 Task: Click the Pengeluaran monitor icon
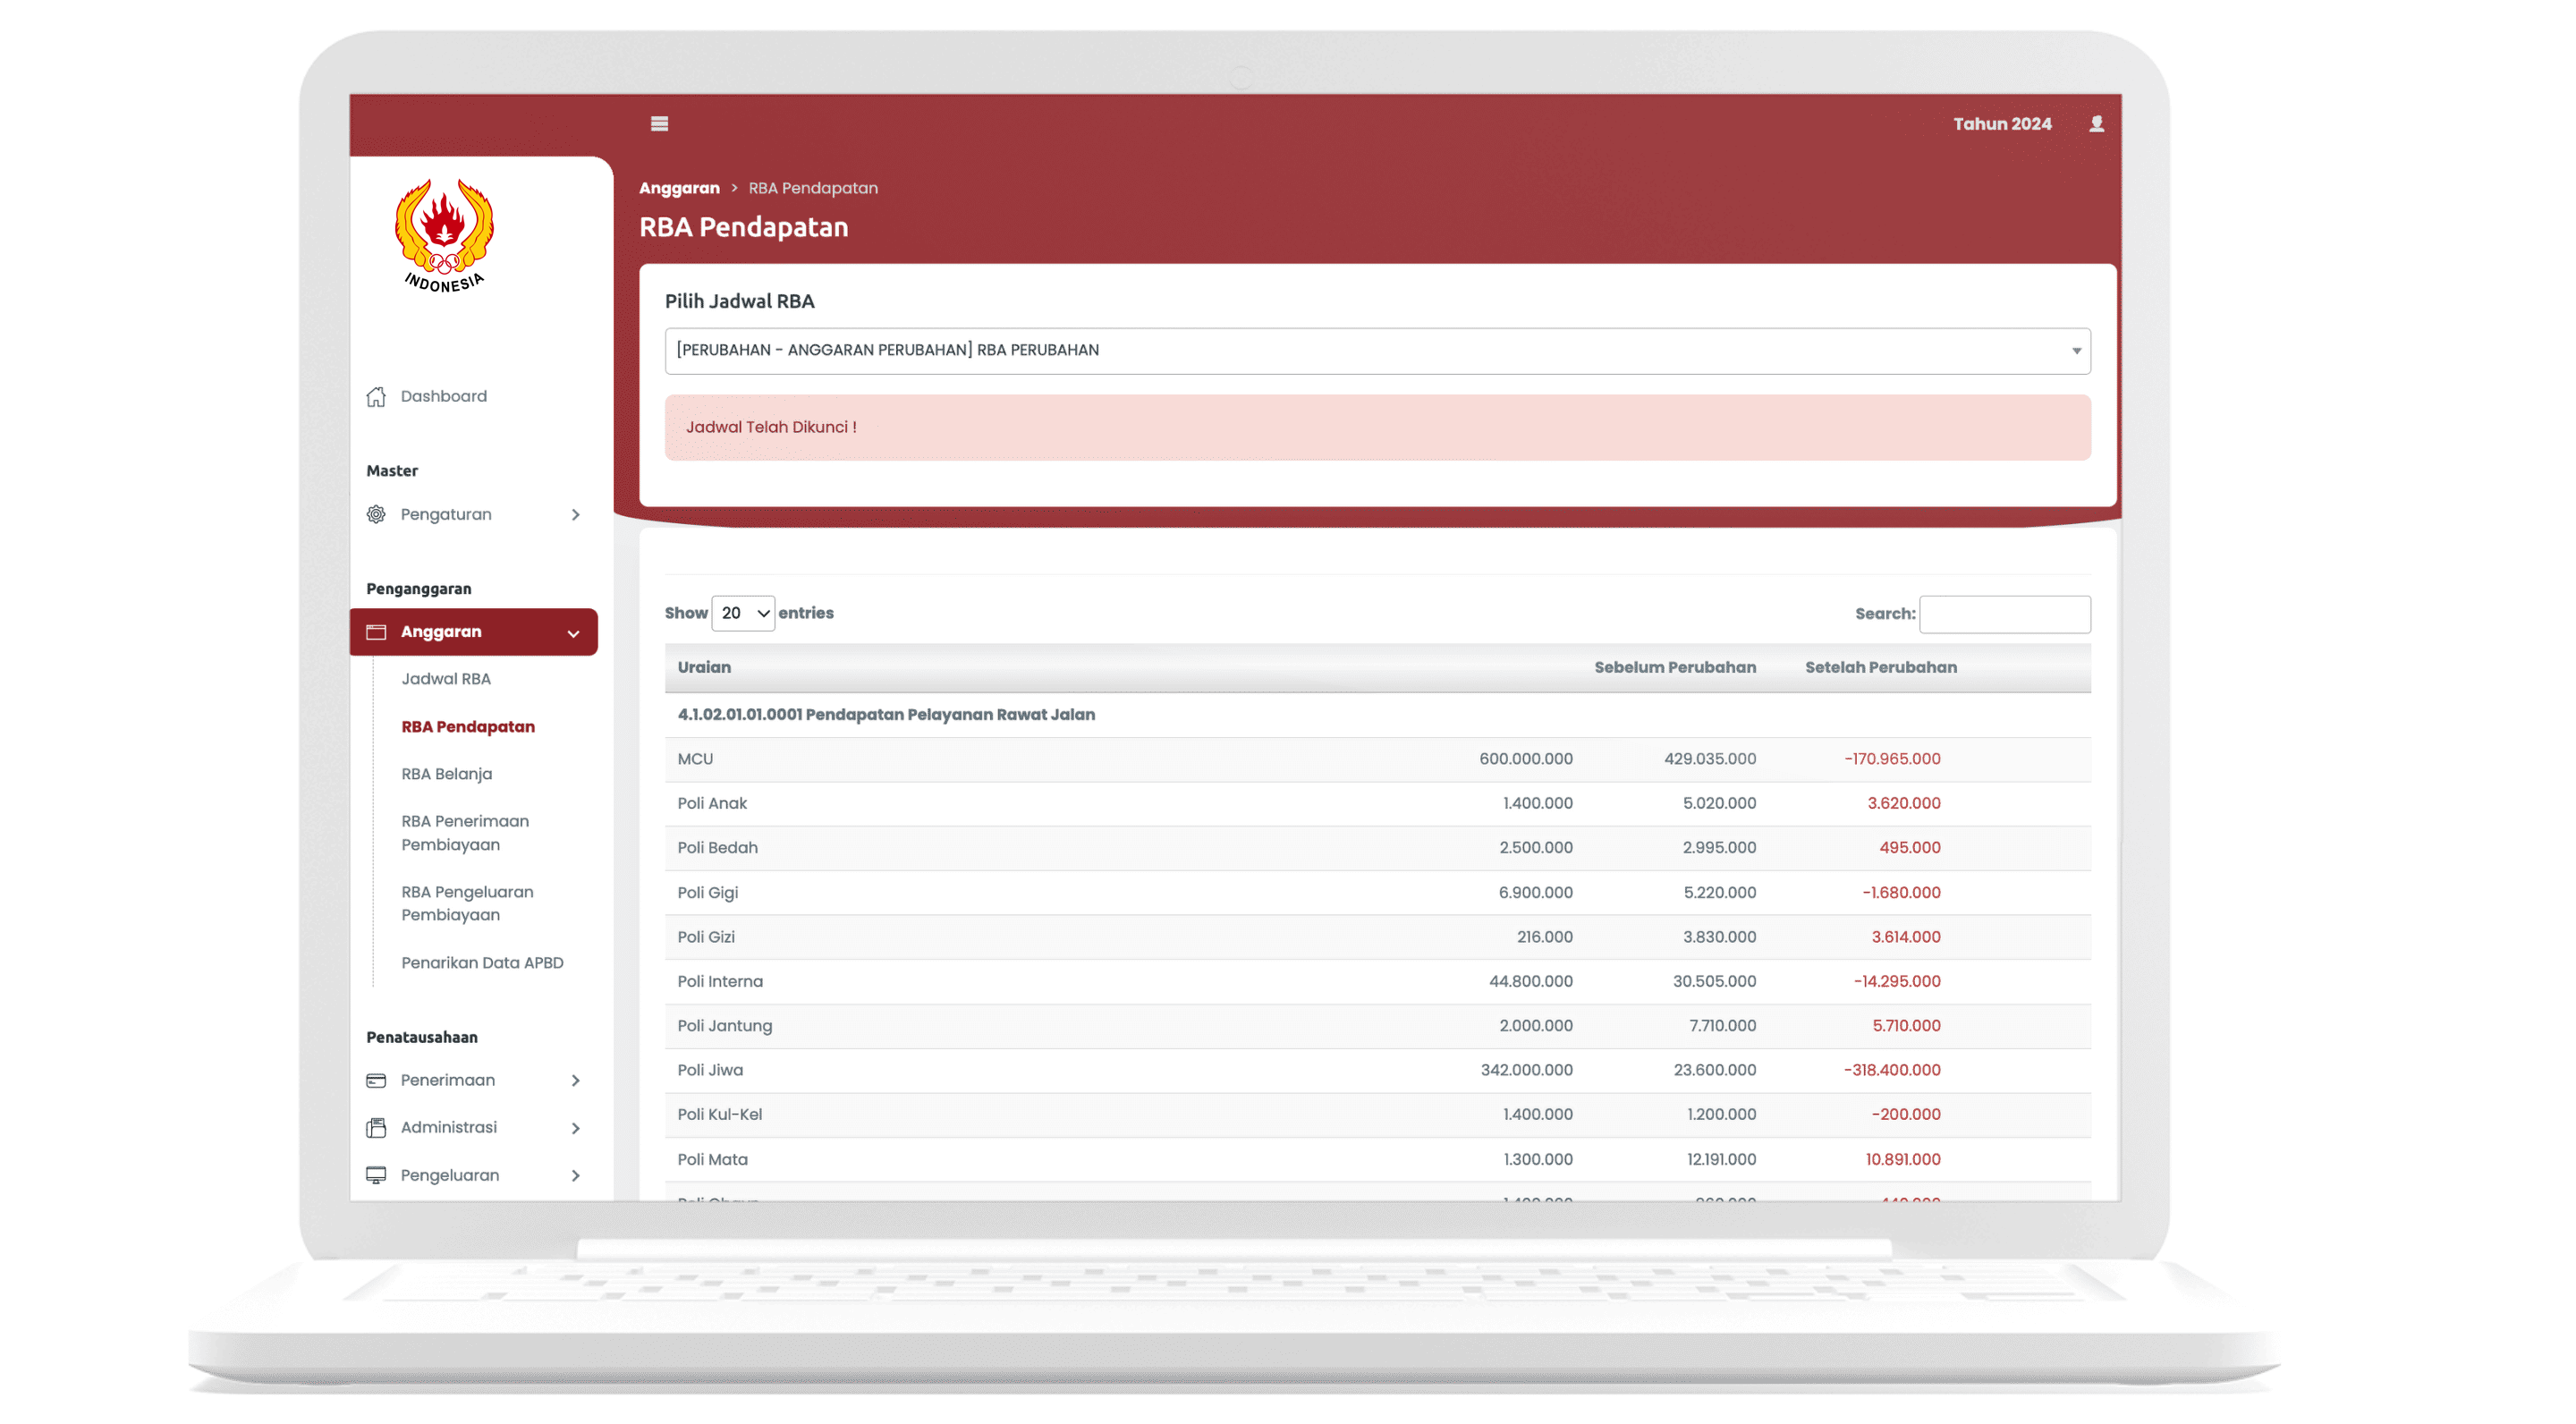[x=376, y=1175]
